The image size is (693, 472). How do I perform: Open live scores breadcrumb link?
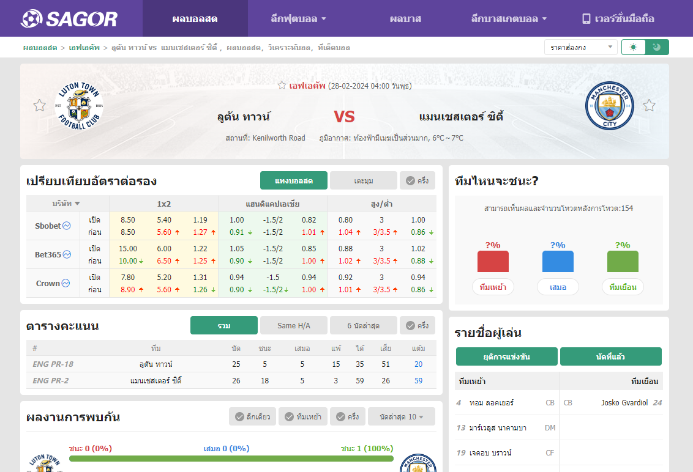click(40, 47)
